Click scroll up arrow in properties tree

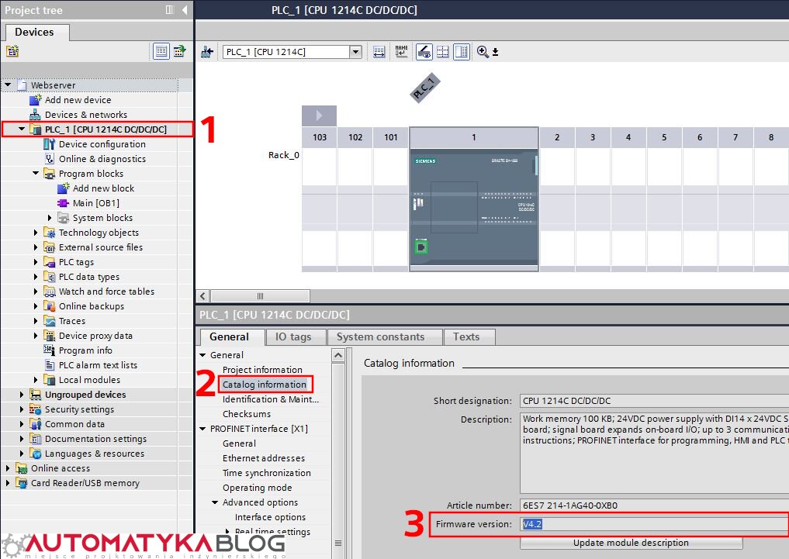338,355
